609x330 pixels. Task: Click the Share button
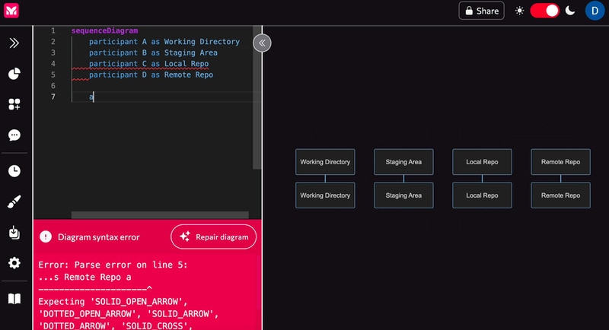click(x=481, y=11)
